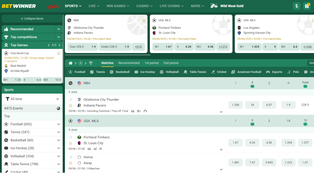
Task: Open the LIVE navigation menu
Action: coord(94,6)
